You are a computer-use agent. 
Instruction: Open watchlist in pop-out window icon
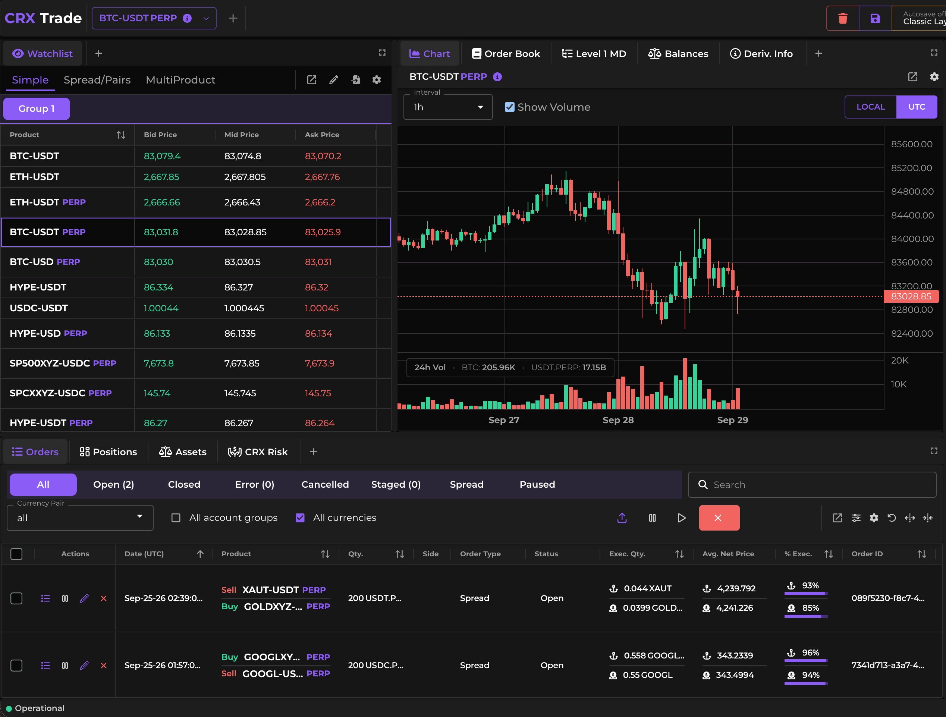click(312, 80)
